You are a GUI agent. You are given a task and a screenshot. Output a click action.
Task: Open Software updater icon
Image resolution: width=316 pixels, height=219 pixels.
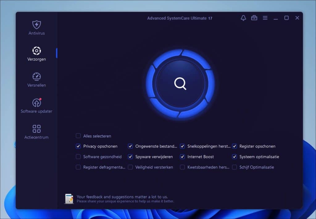point(36,102)
